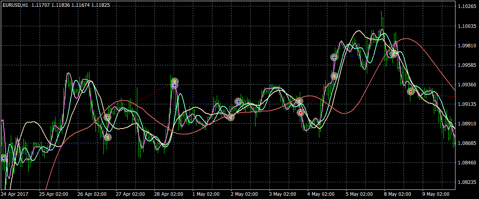479x199 pixels.
Task: Click the orange marker on 4 May near 1.0946
Action: tap(335, 76)
